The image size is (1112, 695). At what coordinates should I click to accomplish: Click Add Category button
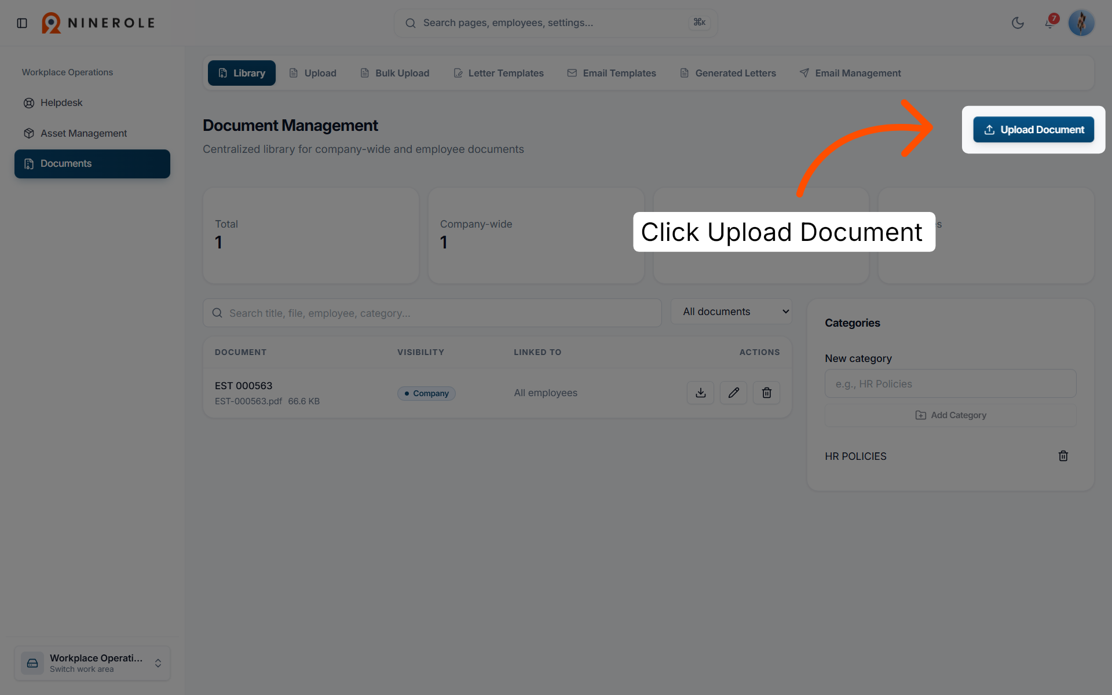coord(950,415)
